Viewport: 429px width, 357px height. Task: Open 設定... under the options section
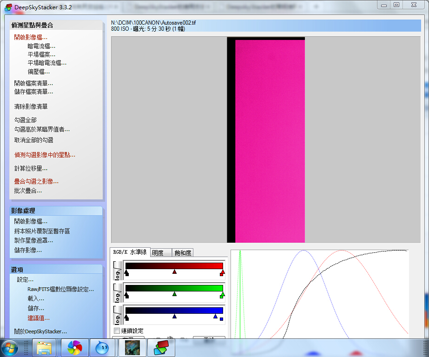[x=25, y=279]
